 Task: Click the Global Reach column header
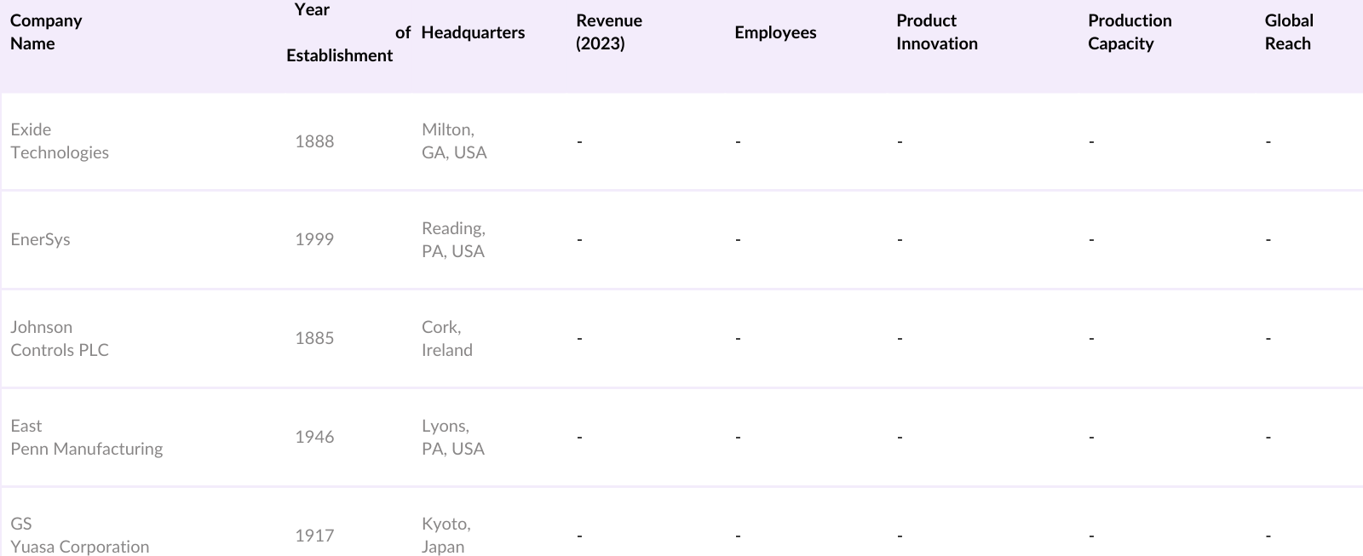[1288, 32]
